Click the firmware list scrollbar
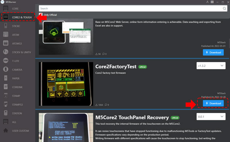This screenshot has height=142, width=230. click(229, 43)
